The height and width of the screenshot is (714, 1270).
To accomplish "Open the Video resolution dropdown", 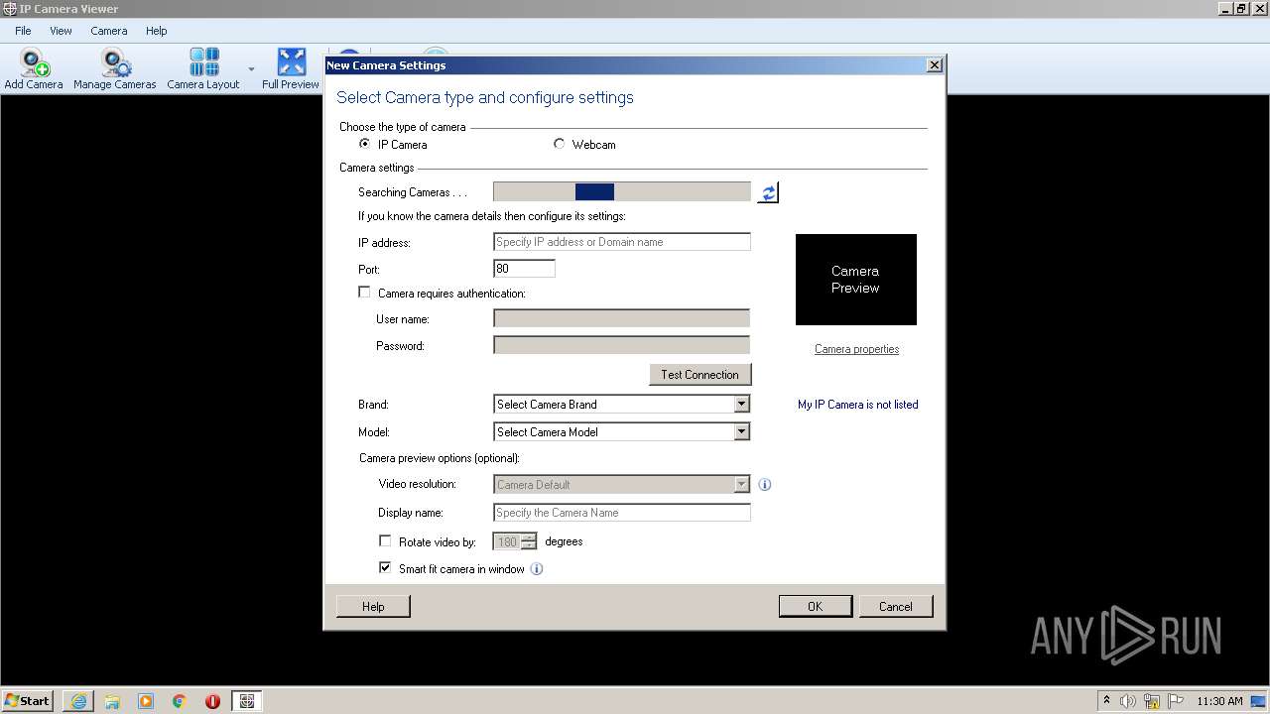I will coord(741,485).
